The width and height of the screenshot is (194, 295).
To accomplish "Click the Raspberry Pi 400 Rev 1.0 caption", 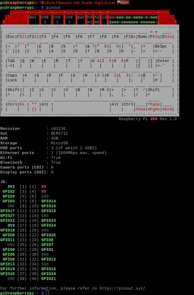I will click(148, 119).
